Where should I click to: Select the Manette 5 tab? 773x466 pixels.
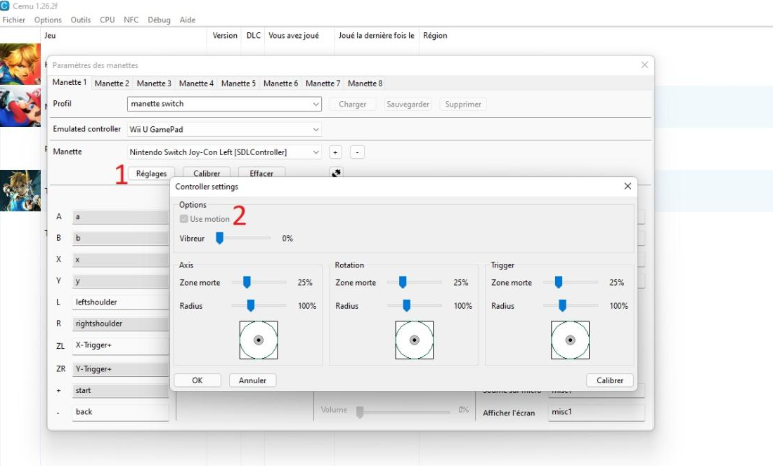pyautogui.click(x=238, y=84)
